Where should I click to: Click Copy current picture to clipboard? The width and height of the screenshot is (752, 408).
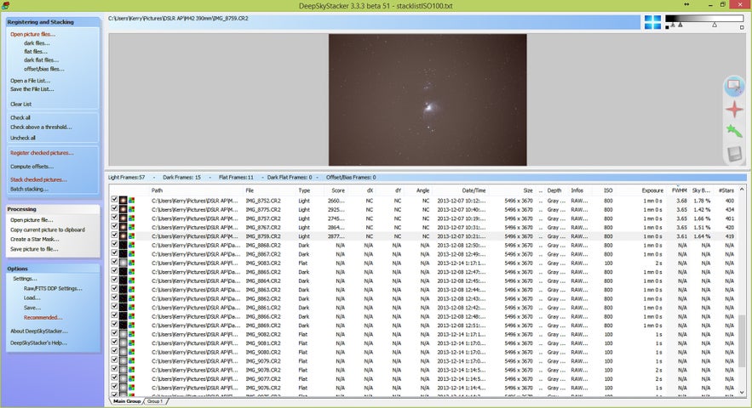(x=48, y=229)
